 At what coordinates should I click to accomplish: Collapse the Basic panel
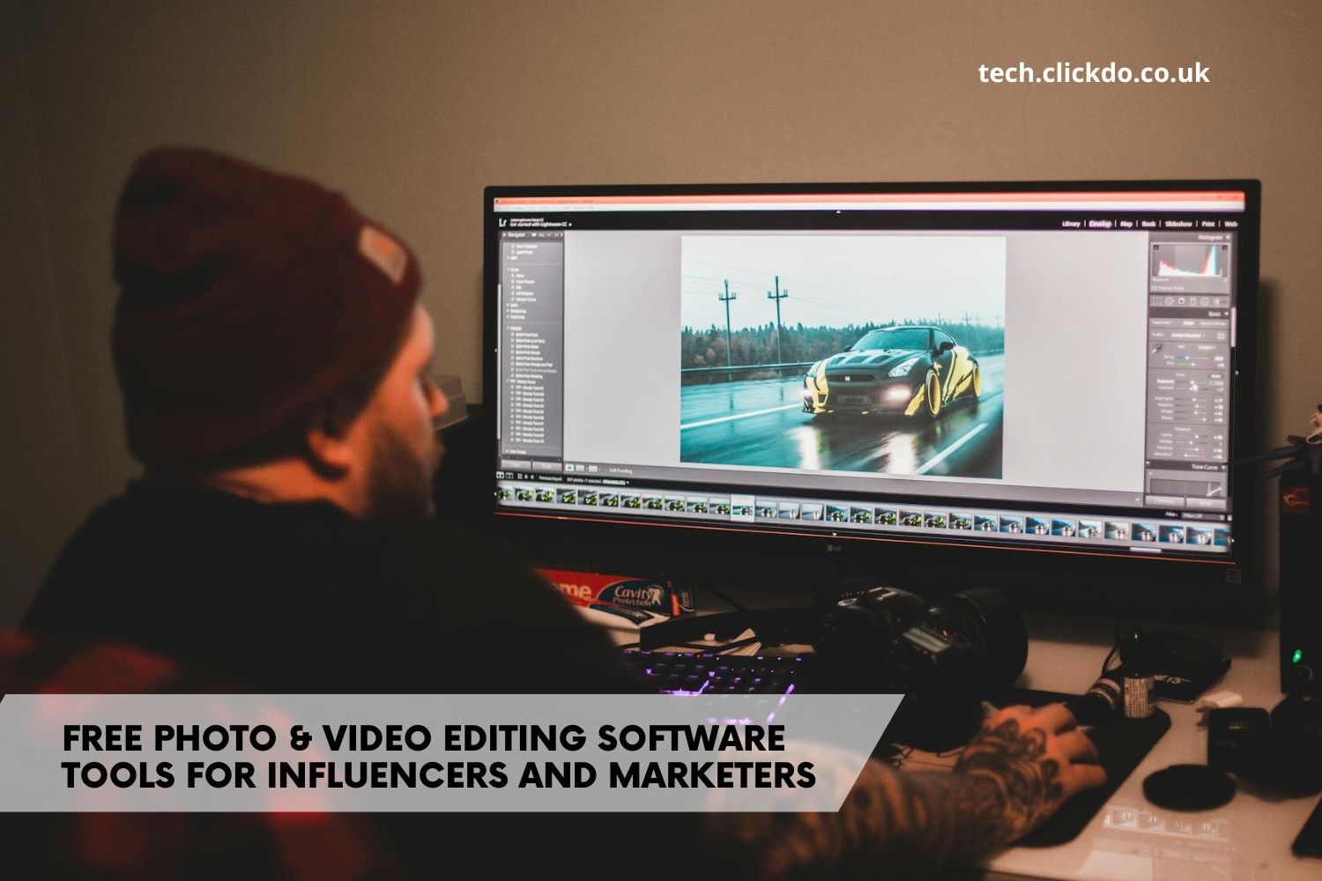point(1226,314)
